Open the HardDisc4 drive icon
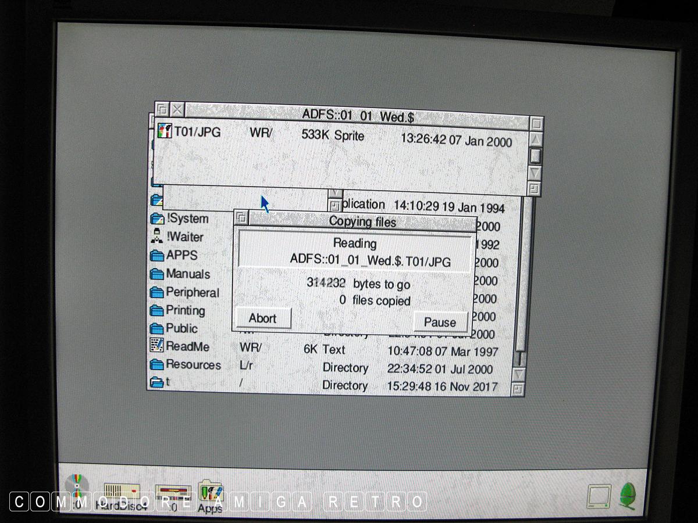Image resolution: width=698 pixels, height=523 pixels. [x=122, y=492]
